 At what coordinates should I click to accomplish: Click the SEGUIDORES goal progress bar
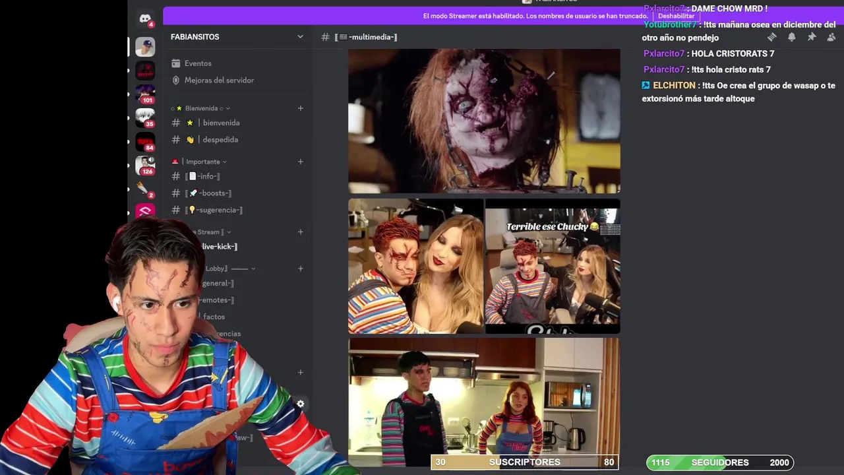coord(720,462)
